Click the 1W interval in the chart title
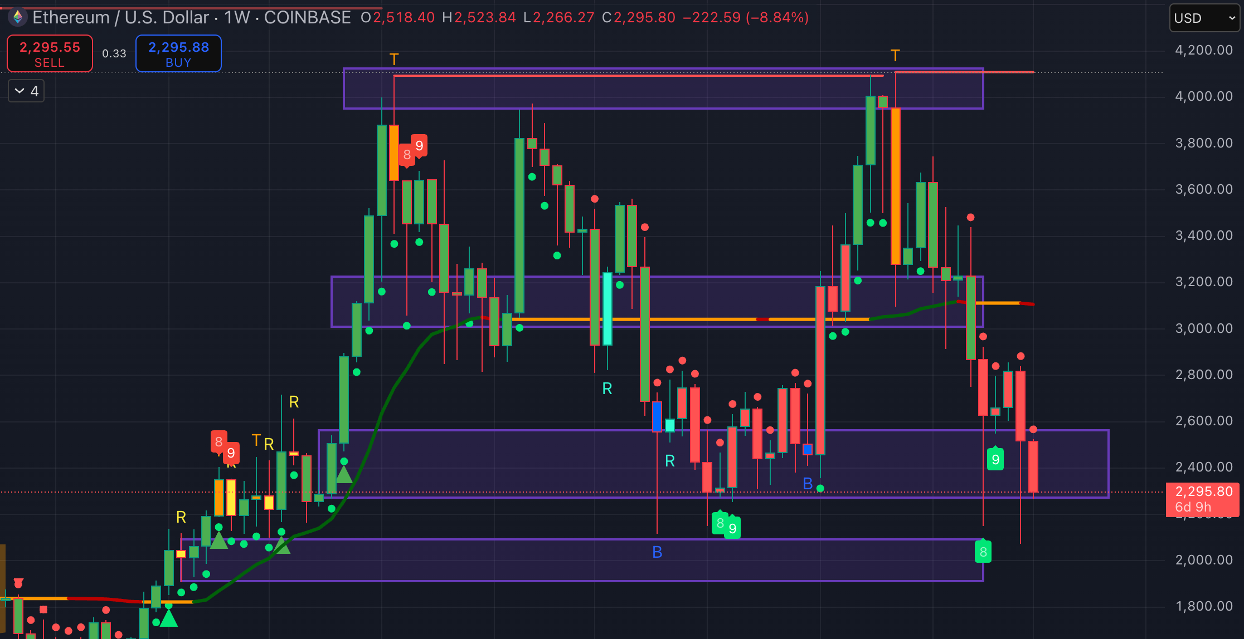 point(237,18)
